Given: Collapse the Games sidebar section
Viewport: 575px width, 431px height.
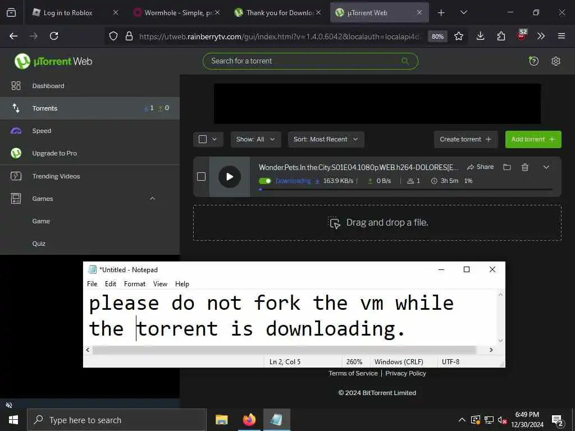Looking at the screenshot, I should point(152,199).
